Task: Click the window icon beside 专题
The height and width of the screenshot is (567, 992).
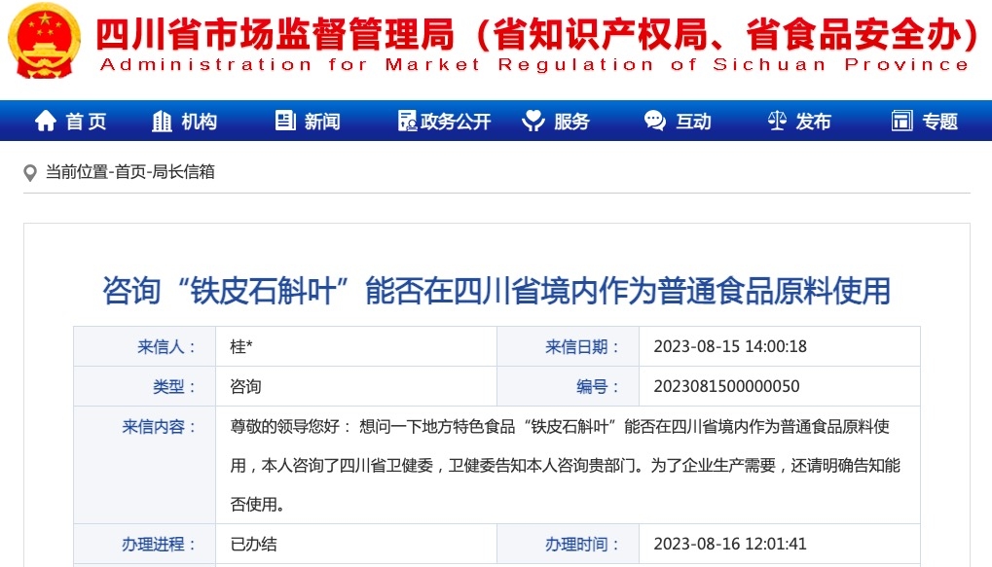Action: pyautogui.click(x=901, y=122)
